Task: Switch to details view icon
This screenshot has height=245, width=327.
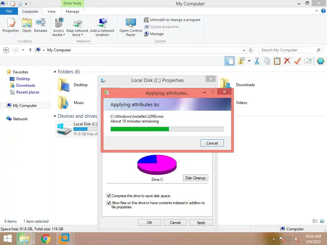Action: (x=315, y=221)
